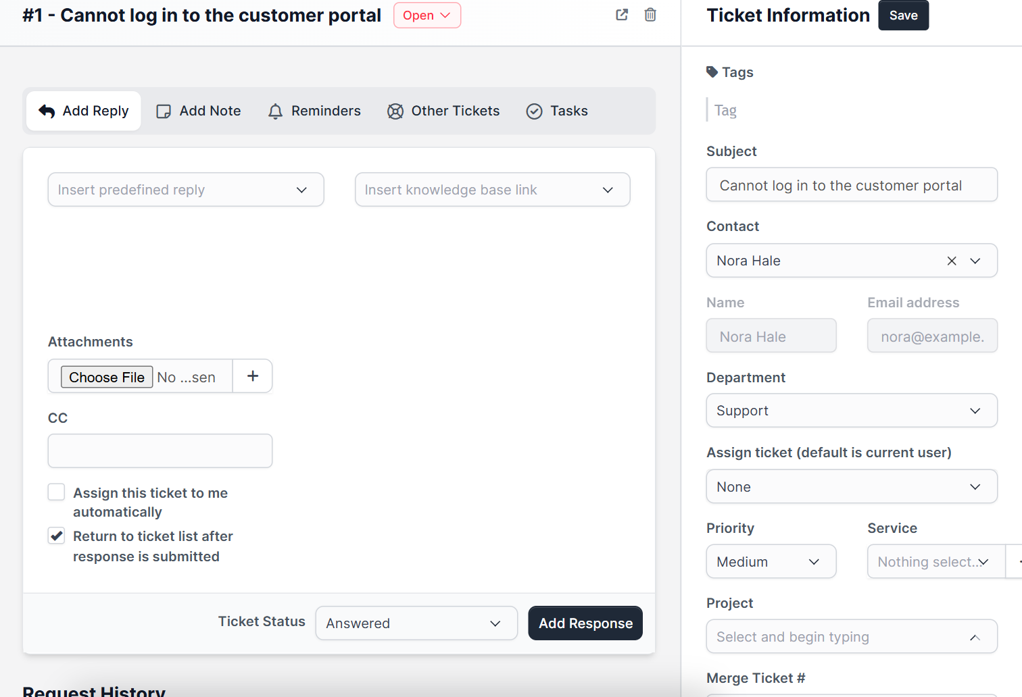Click the ticket title heading text
1022x697 pixels.
(202, 16)
